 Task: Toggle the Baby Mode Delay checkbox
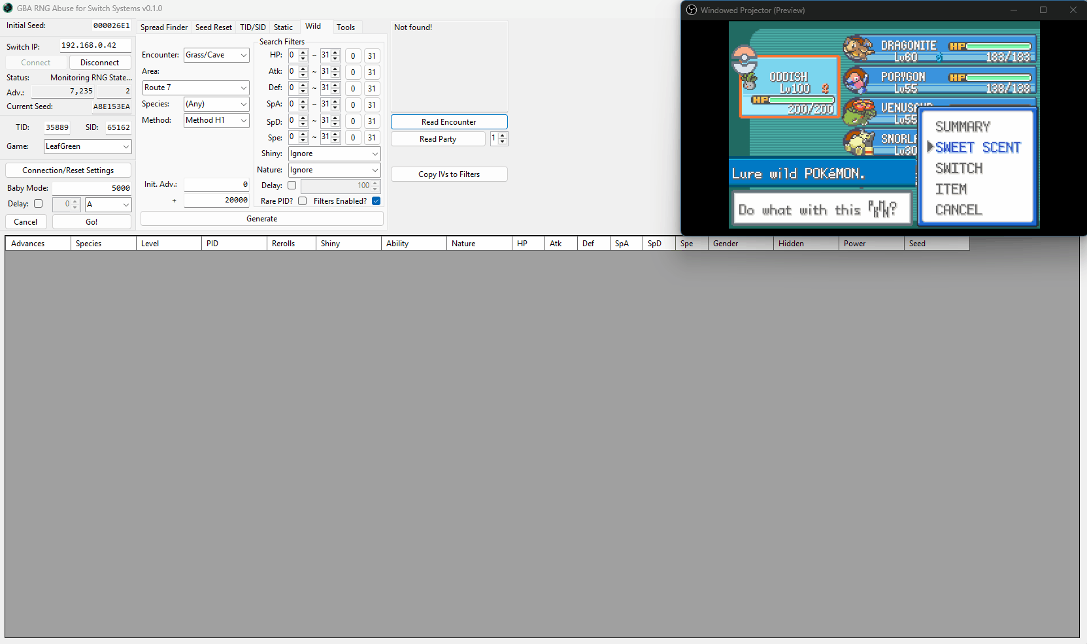tap(39, 204)
